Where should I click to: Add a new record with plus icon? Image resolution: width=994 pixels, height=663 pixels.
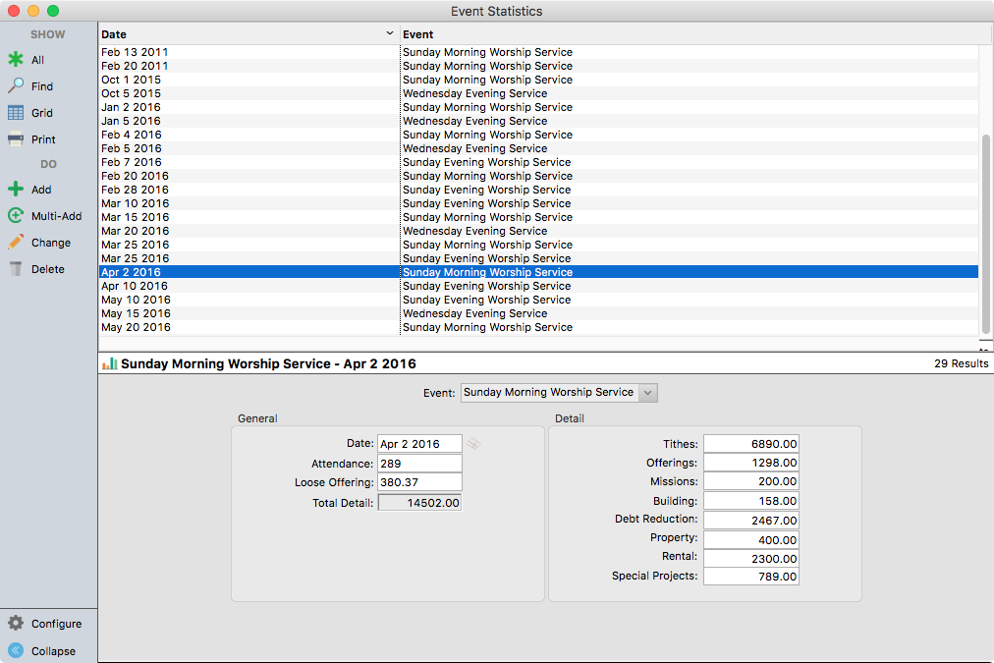pyautogui.click(x=16, y=190)
